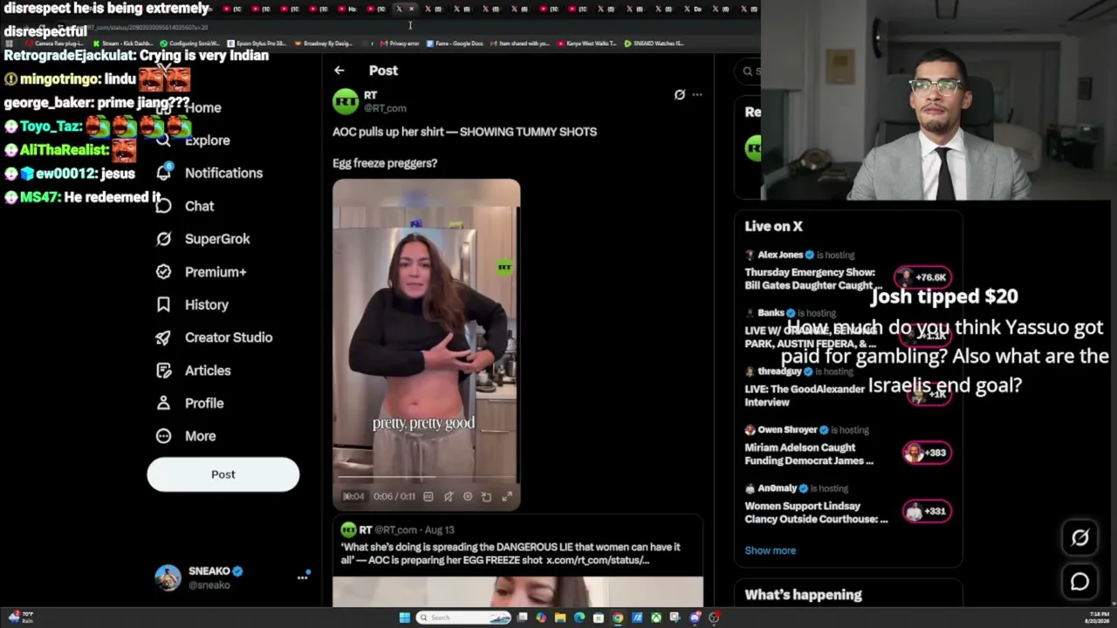Join Alex Jones Thursday Emergency Show

point(847,270)
